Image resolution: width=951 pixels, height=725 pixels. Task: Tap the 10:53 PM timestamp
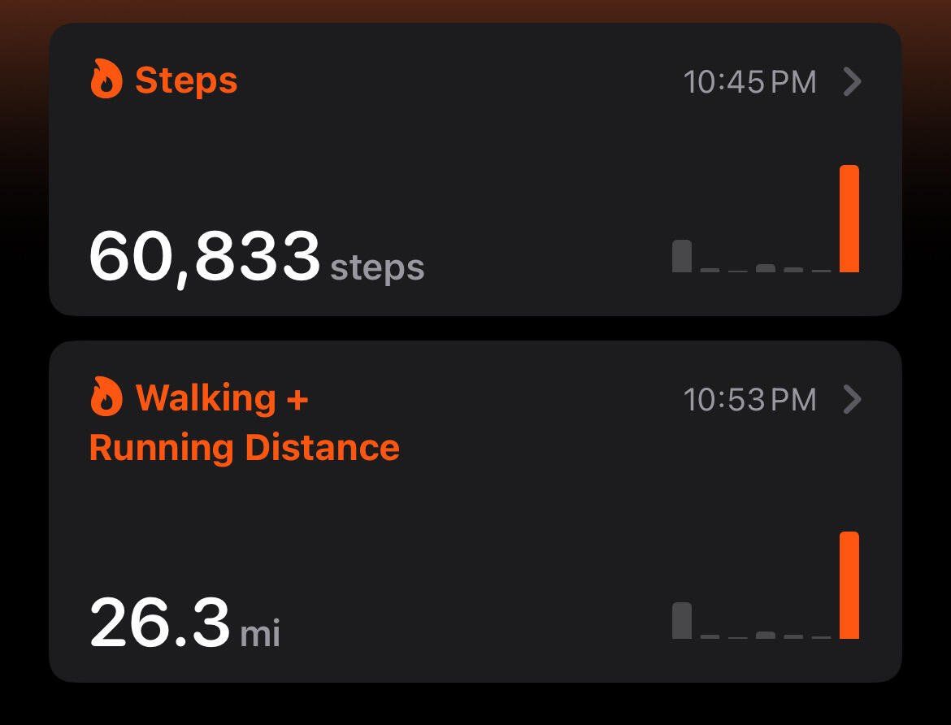(x=749, y=400)
